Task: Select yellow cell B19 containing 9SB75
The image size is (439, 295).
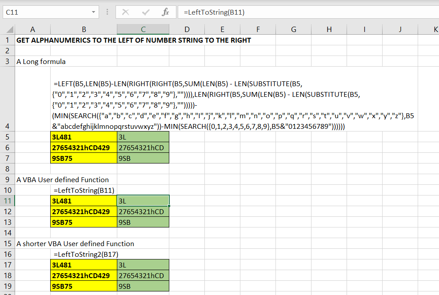Action: click(x=84, y=287)
